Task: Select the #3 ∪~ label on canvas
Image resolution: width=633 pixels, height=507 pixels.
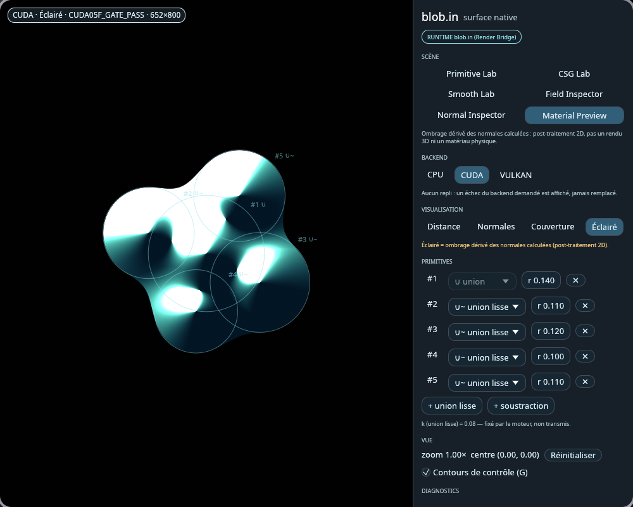Action: click(308, 240)
